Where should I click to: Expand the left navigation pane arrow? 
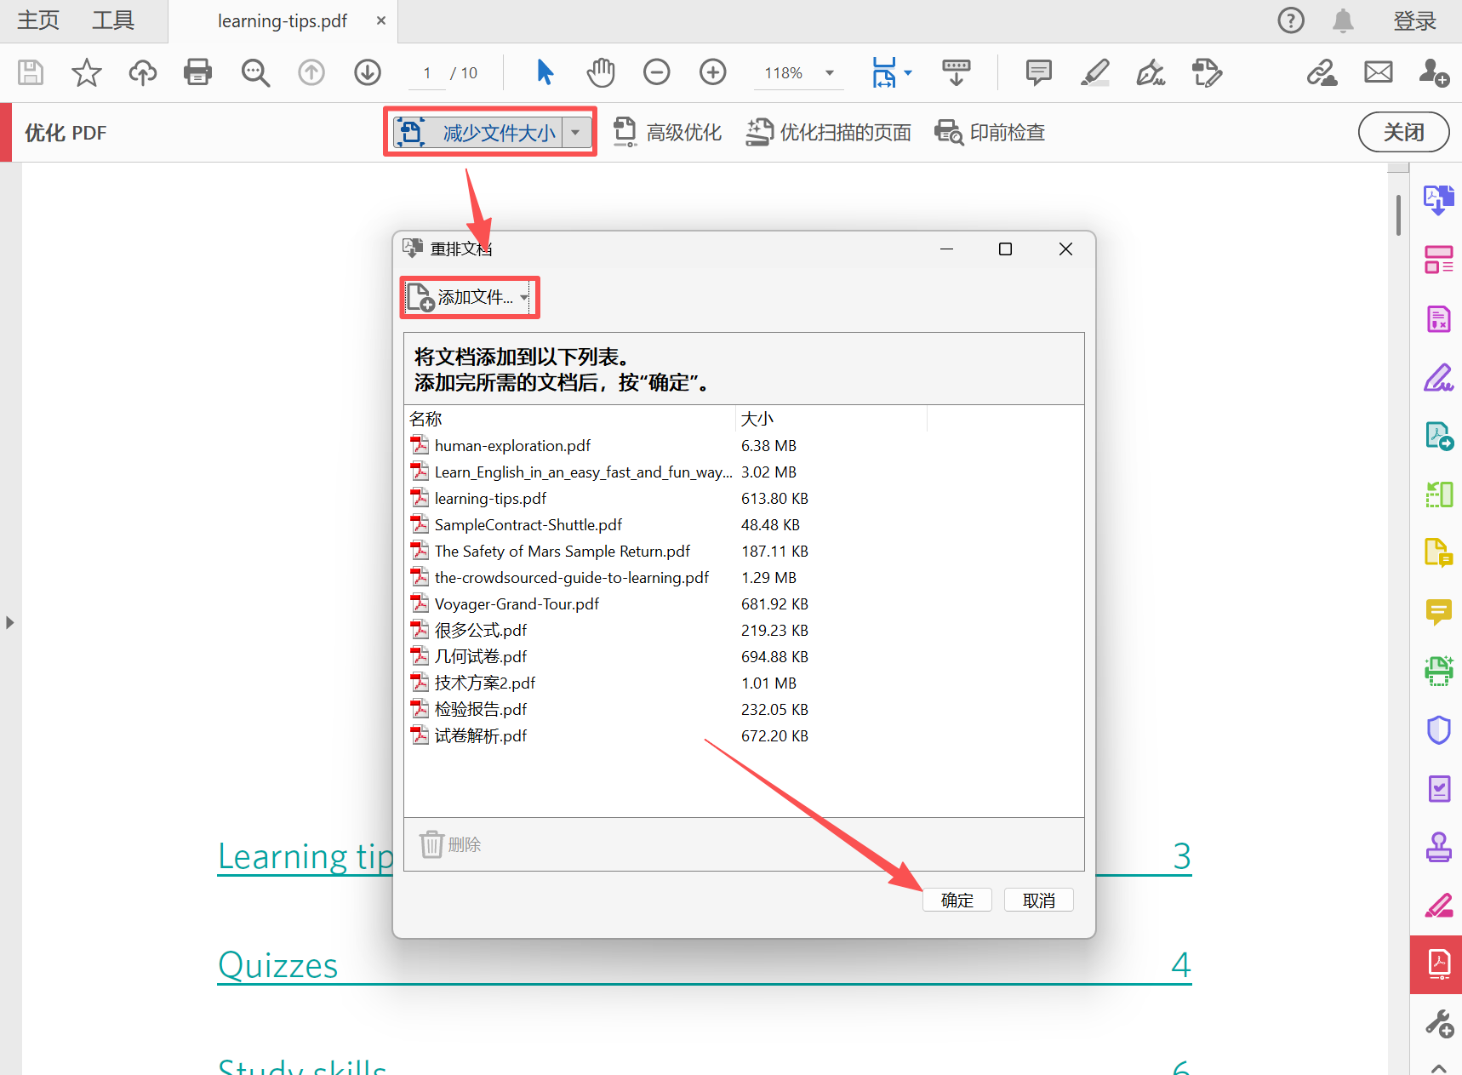click(9, 622)
